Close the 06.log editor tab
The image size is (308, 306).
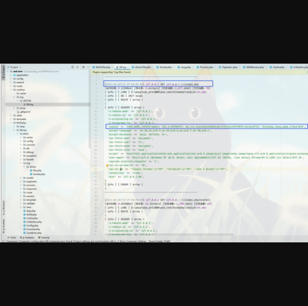(x=129, y=67)
